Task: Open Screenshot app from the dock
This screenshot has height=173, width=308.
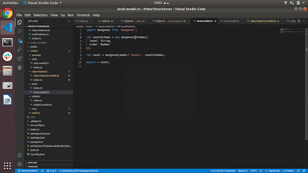Action: pyautogui.click(x=7, y=85)
